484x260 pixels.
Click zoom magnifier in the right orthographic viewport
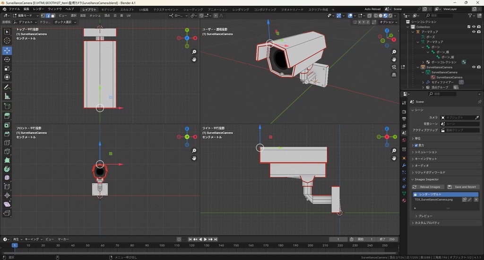[x=394, y=151]
